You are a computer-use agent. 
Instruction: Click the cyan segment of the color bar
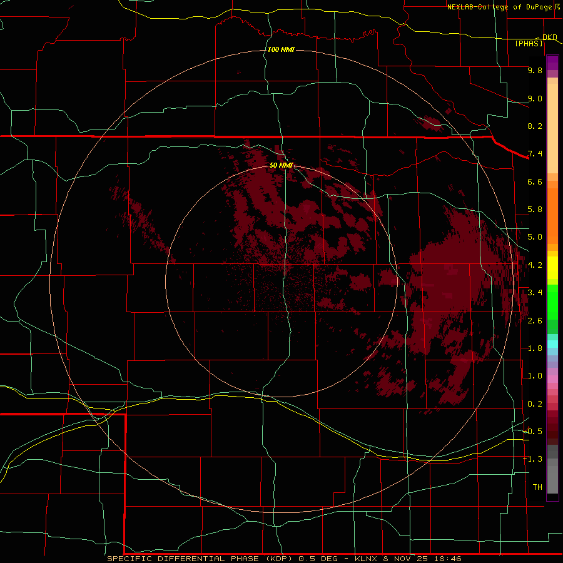tap(552, 344)
